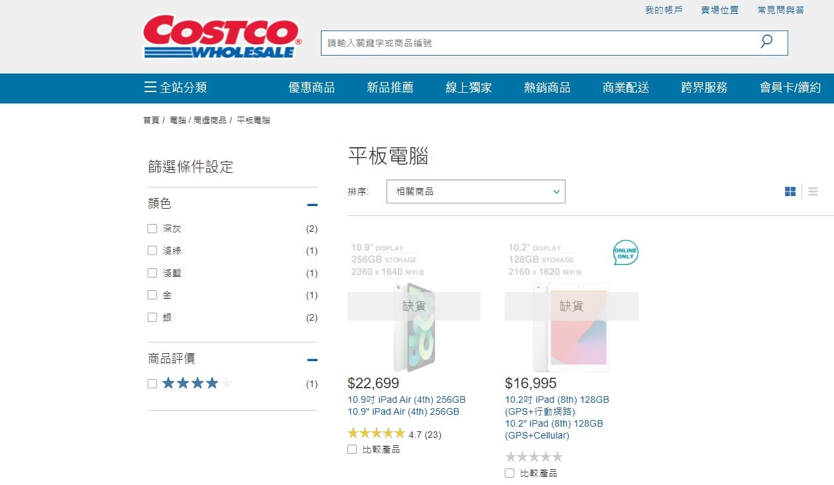Screen dimensions: 834x485
Task: Open the 全站分類 hamburger menu
Action: pos(176,87)
